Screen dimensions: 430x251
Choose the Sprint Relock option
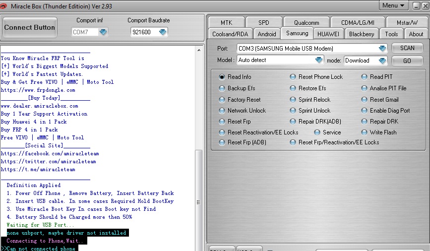(293, 100)
